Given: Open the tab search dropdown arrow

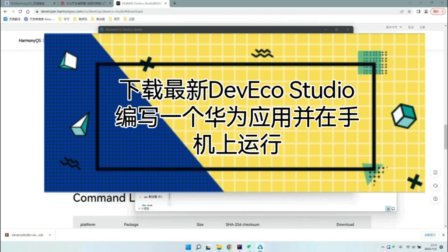Looking at the screenshot, I should 410,3.
